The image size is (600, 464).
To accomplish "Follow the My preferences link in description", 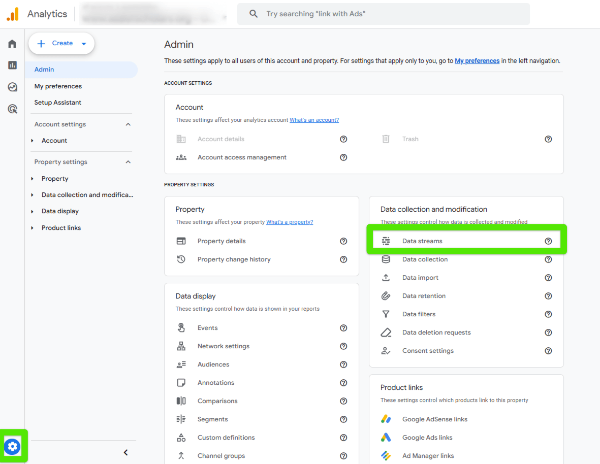I will [477, 61].
